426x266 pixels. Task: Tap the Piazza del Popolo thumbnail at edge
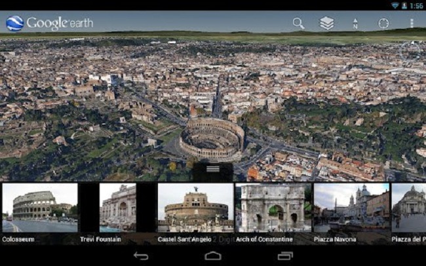410,208
